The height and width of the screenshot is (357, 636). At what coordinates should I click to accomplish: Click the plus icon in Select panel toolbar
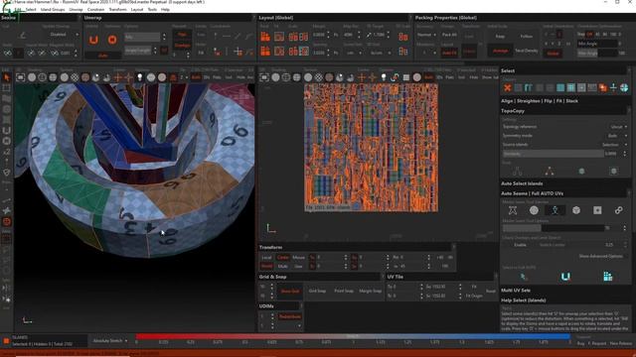click(x=613, y=87)
